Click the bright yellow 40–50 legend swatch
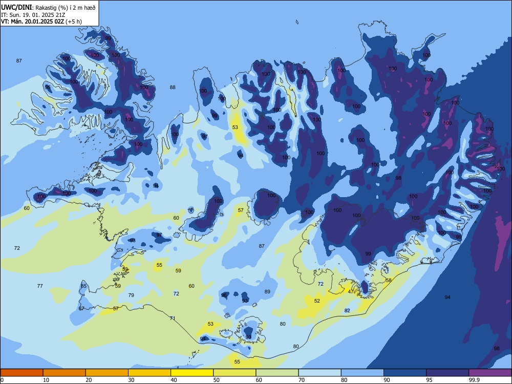Image resolution: width=512 pixels, height=384 pixels. (192, 373)
